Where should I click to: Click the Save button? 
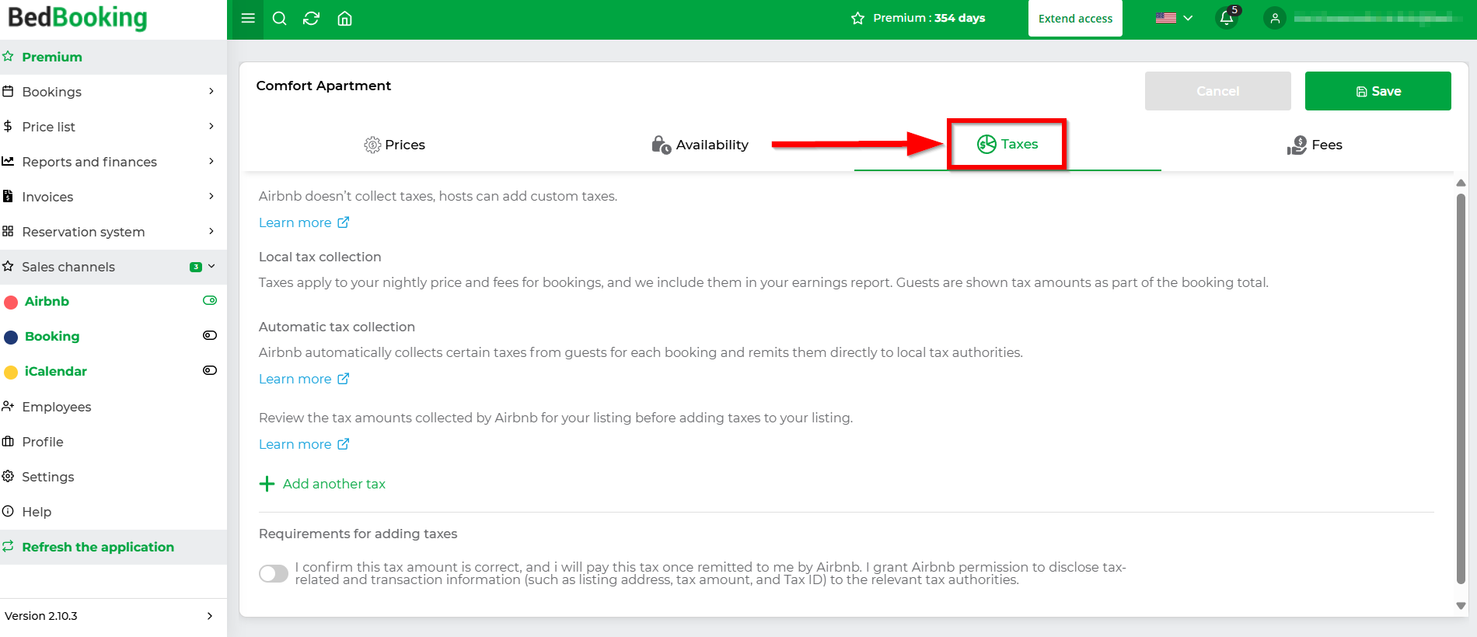pyautogui.click(x=1377, y=91)
